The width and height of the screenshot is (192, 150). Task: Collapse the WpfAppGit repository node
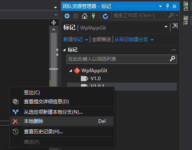click(71, 71)
